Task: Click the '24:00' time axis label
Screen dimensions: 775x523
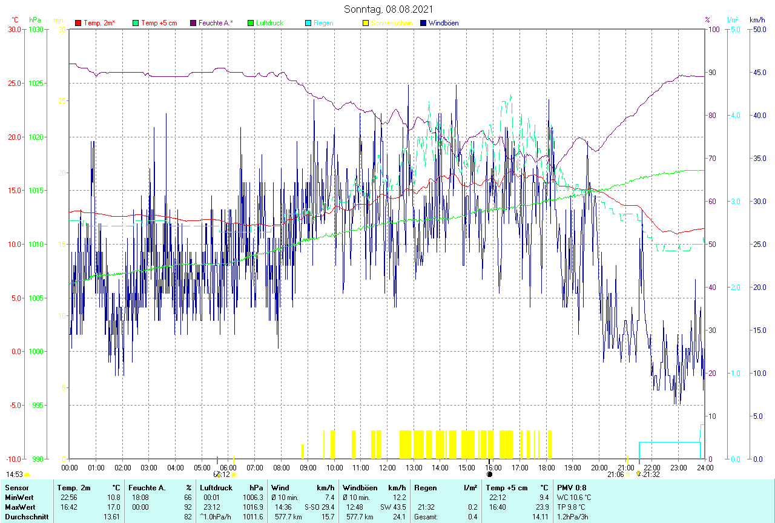Action: pyautogui.click(x=705, y=468)
